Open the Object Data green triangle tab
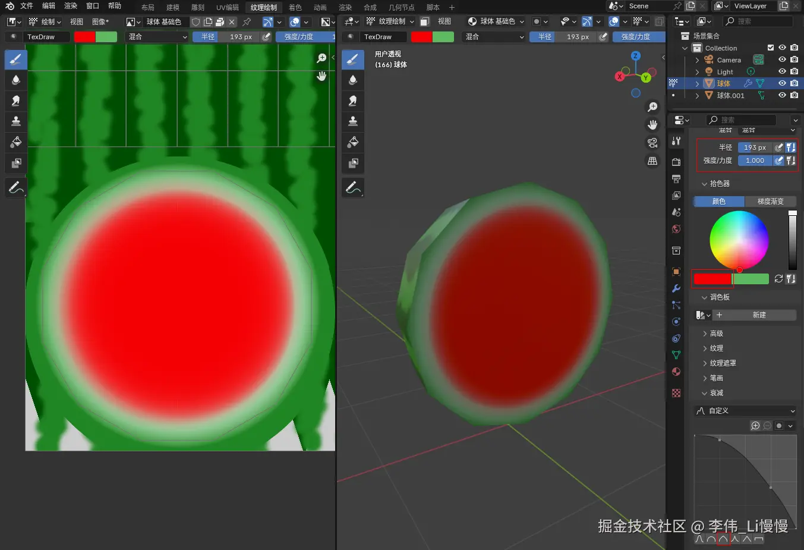Screen dimensions: 804x550 pos(676,355)
